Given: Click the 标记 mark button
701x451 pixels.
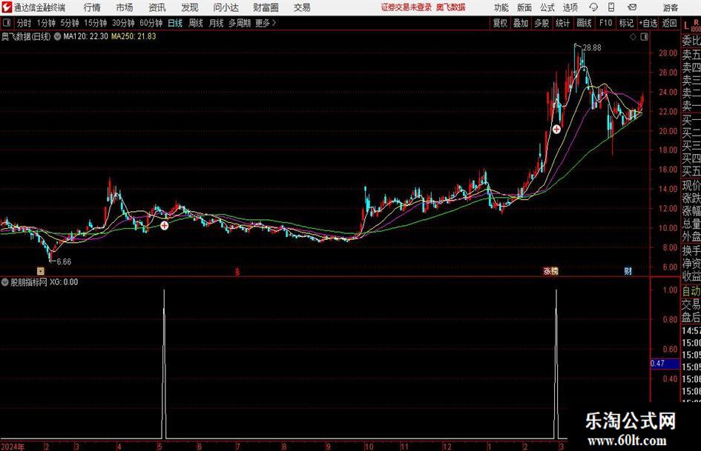Looking at the screenshot, I should click(626, 23).
